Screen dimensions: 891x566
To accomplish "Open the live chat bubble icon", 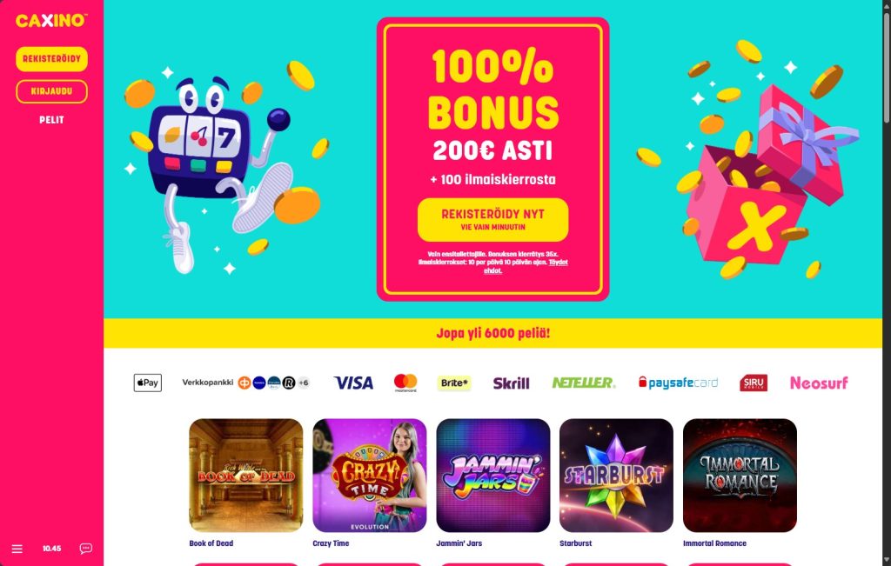I will pyautogui.click(x=86, y=549).
